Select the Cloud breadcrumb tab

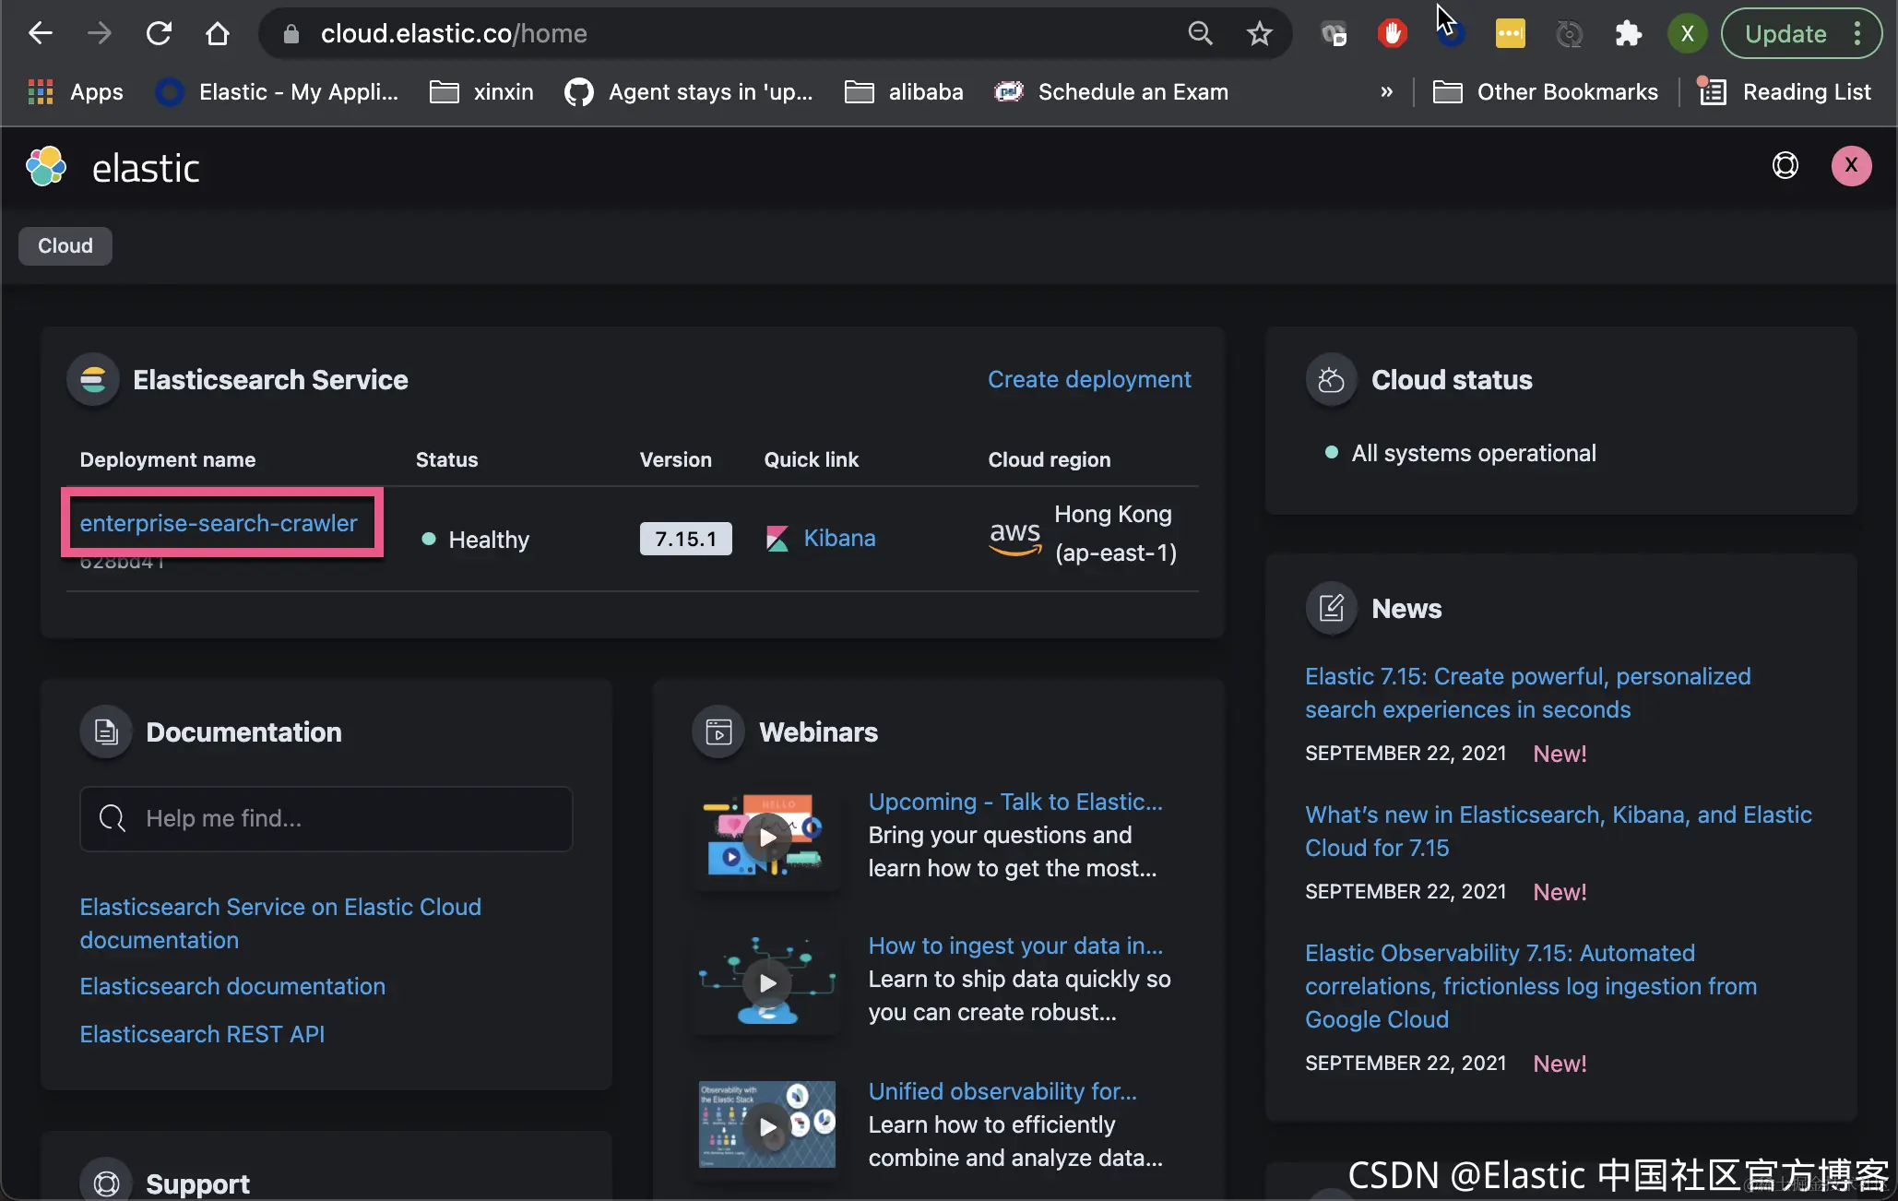[x=65, y=246]
